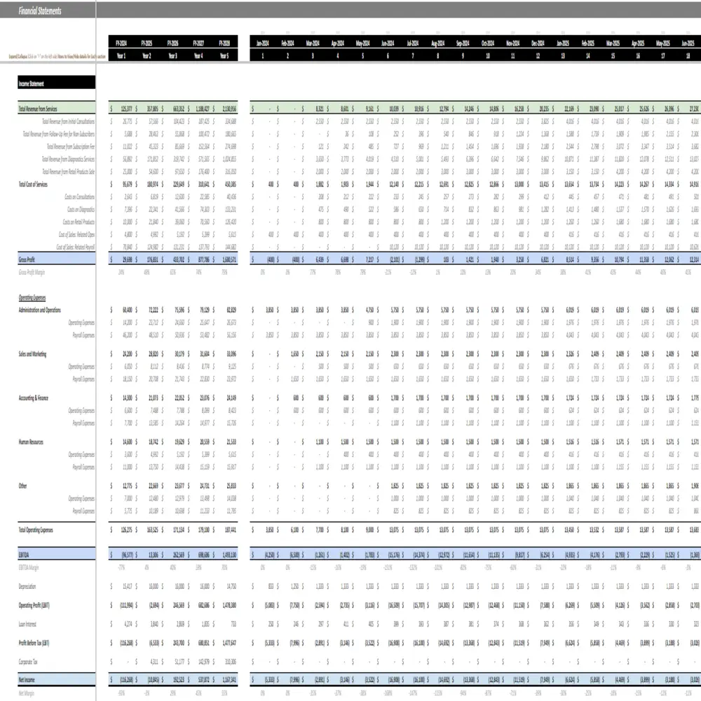Select the Year 1 header cell
Image resolution: width=701 pixels, height=701 pixels.
tap(121, 56)
